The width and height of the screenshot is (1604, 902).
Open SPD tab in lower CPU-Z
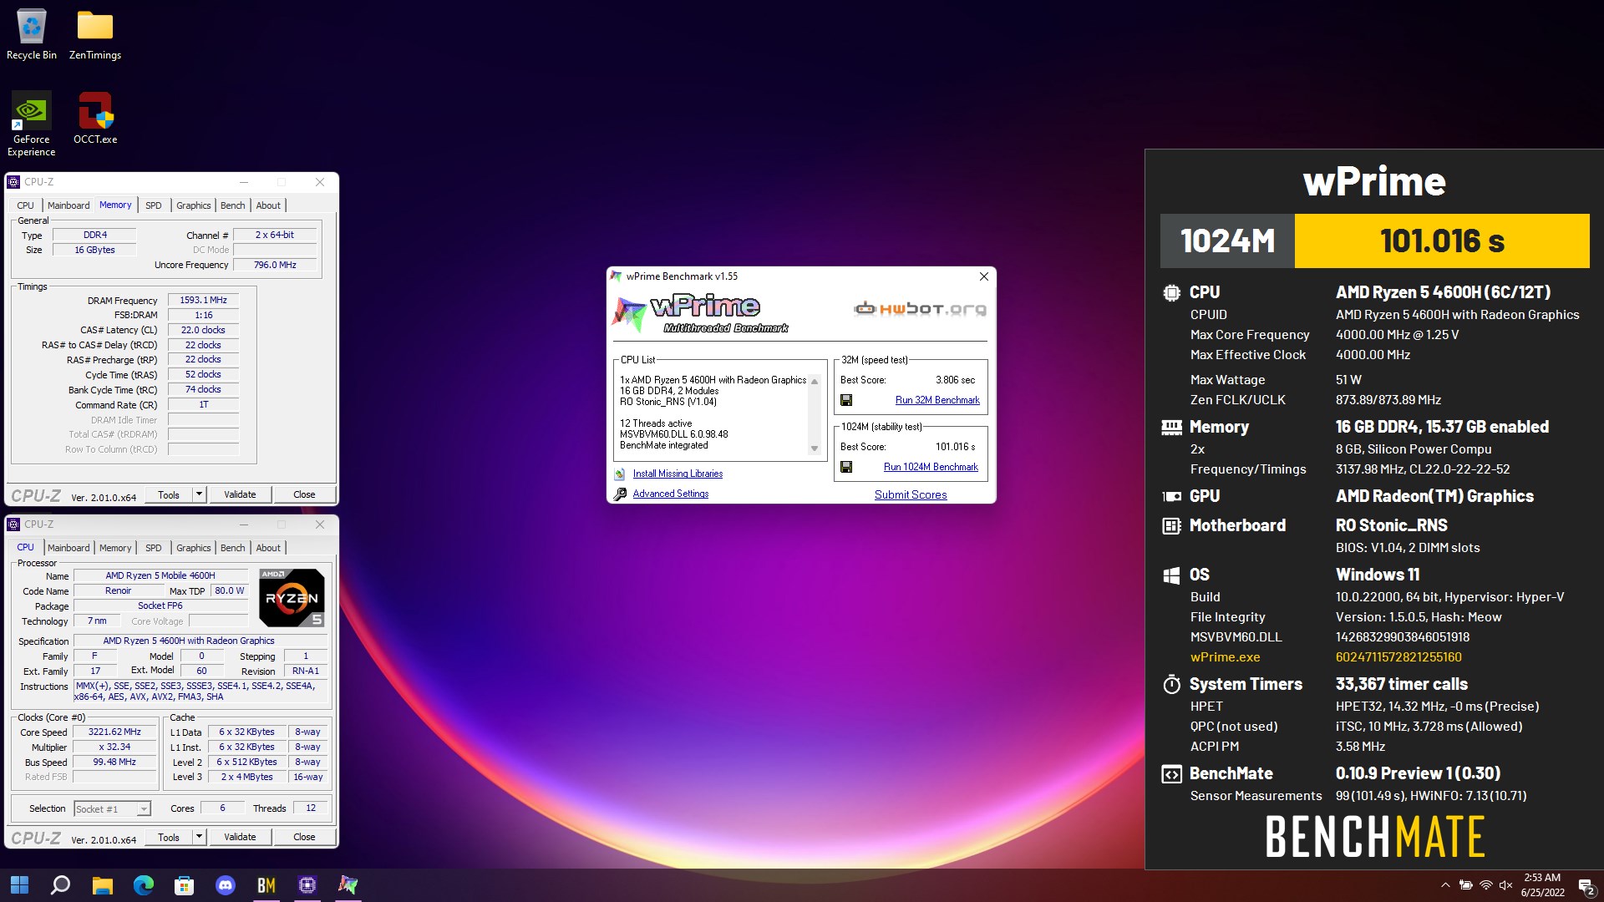tap(154, 548)
